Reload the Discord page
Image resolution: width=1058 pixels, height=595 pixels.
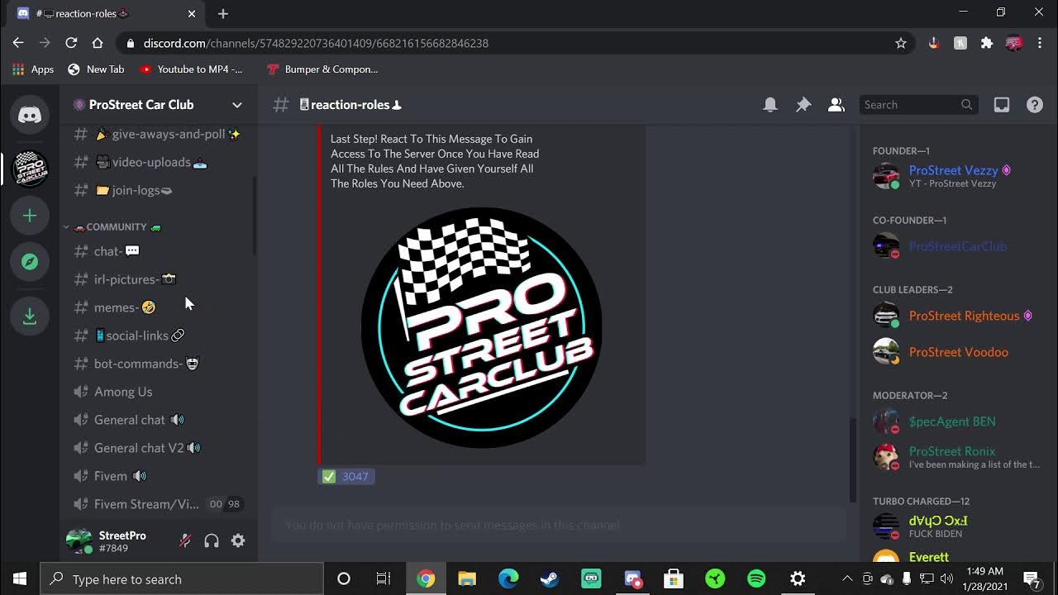click(x=71, y=43)
